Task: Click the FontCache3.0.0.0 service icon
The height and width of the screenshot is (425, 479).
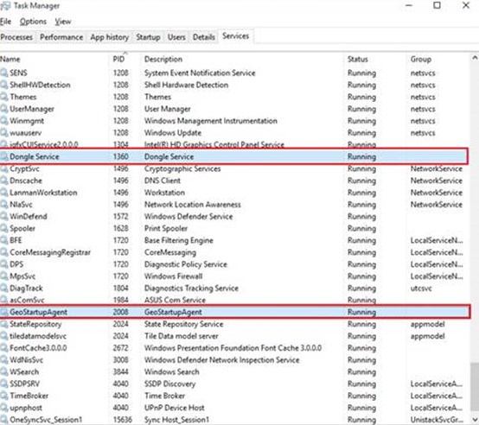Action: pos(4,348)
